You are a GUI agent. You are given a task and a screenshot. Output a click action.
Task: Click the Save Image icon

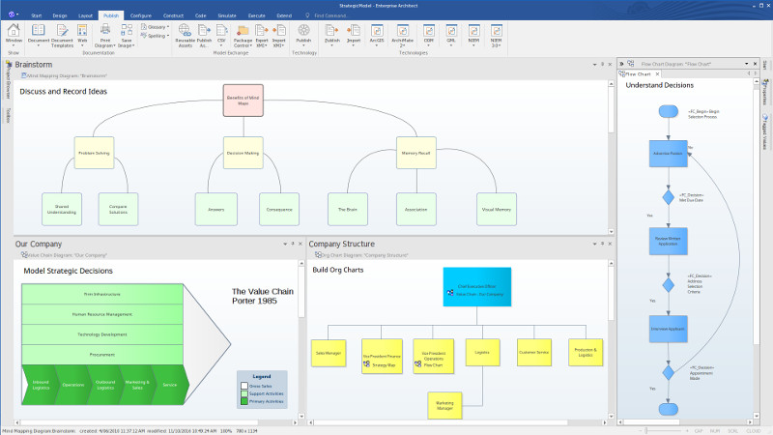point(126,33)
